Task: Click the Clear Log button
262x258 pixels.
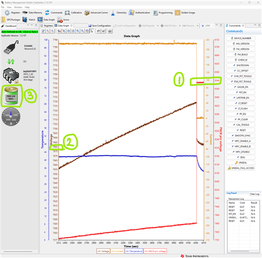Action: click(x=254, y=194)
